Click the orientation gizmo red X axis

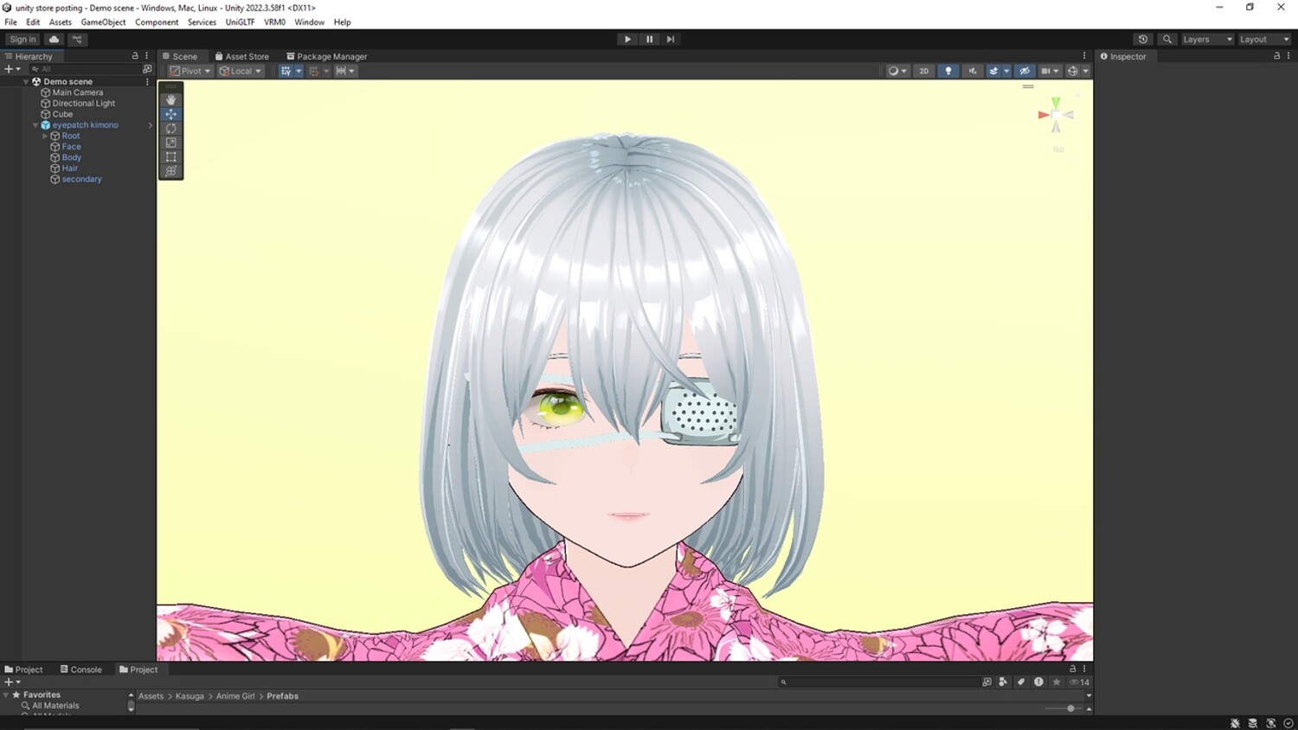click(1043, 114)
